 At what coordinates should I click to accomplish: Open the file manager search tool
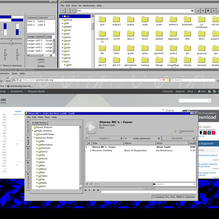(203, 11)
